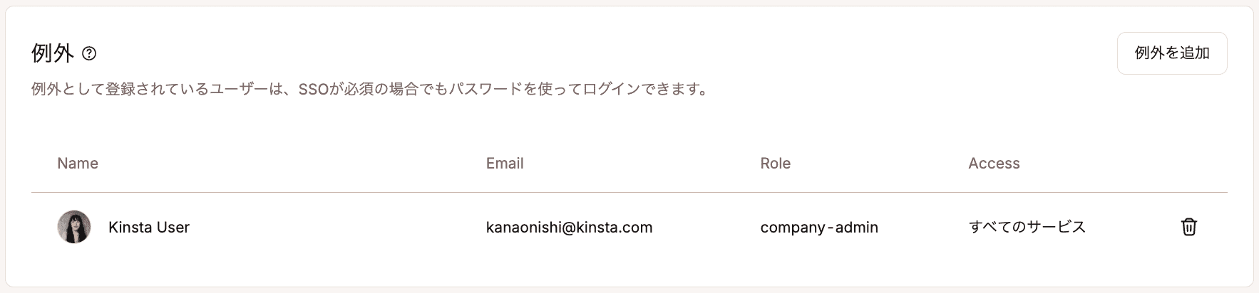Screen dimensions: 1259x293
Task: Click the すべてのサービス access value
Action: (x=1027, y=228)
